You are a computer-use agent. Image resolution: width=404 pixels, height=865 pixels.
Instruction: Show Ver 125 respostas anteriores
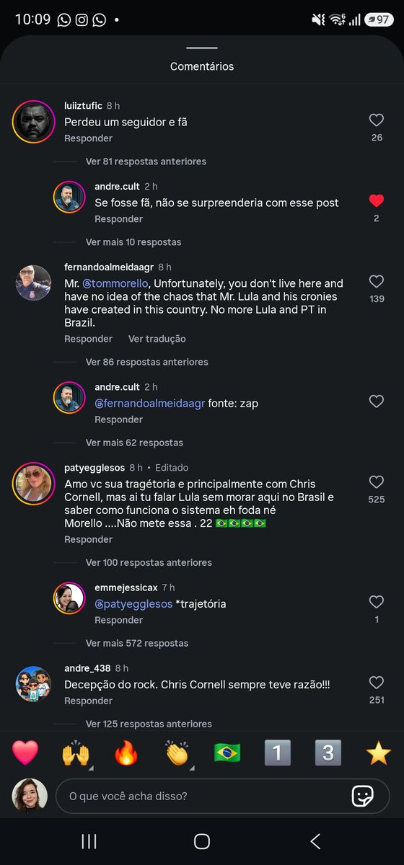pos(149,724)
